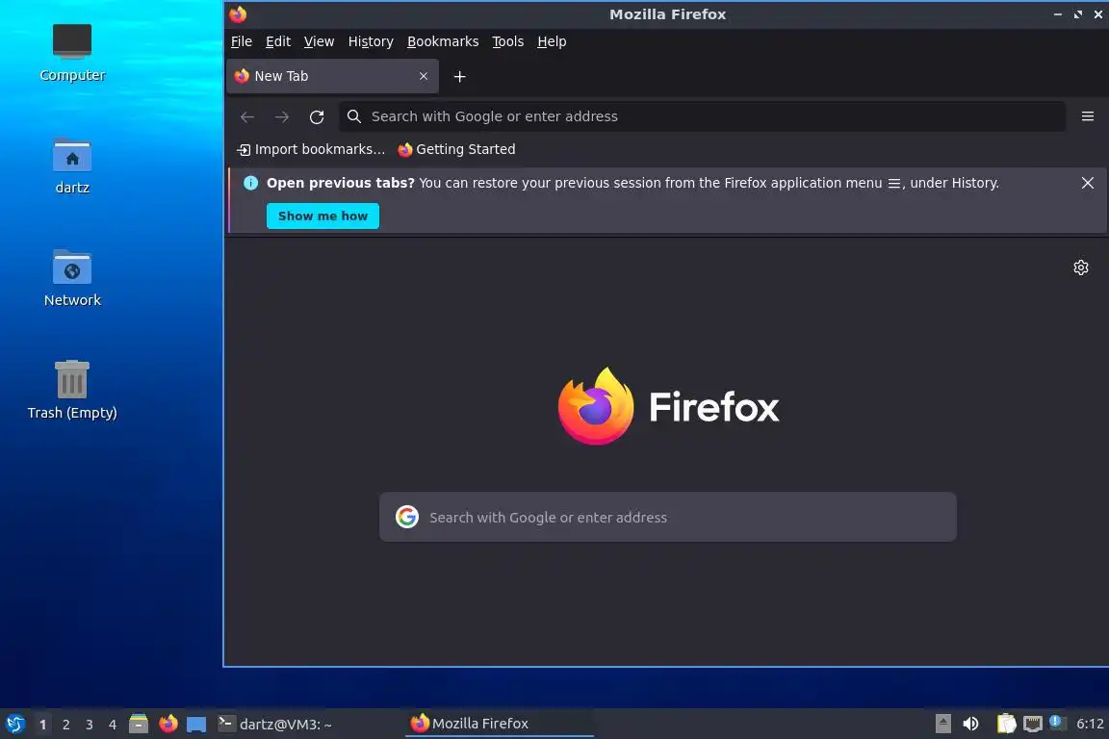Switch to workspace 3
The height and width of the screenshot is (739, 1109).
(x=90, y=725)
